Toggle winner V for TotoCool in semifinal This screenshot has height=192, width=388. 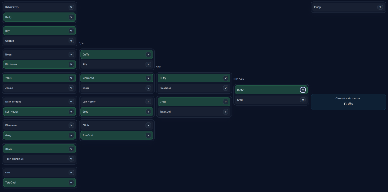click(x=225, y=112)
